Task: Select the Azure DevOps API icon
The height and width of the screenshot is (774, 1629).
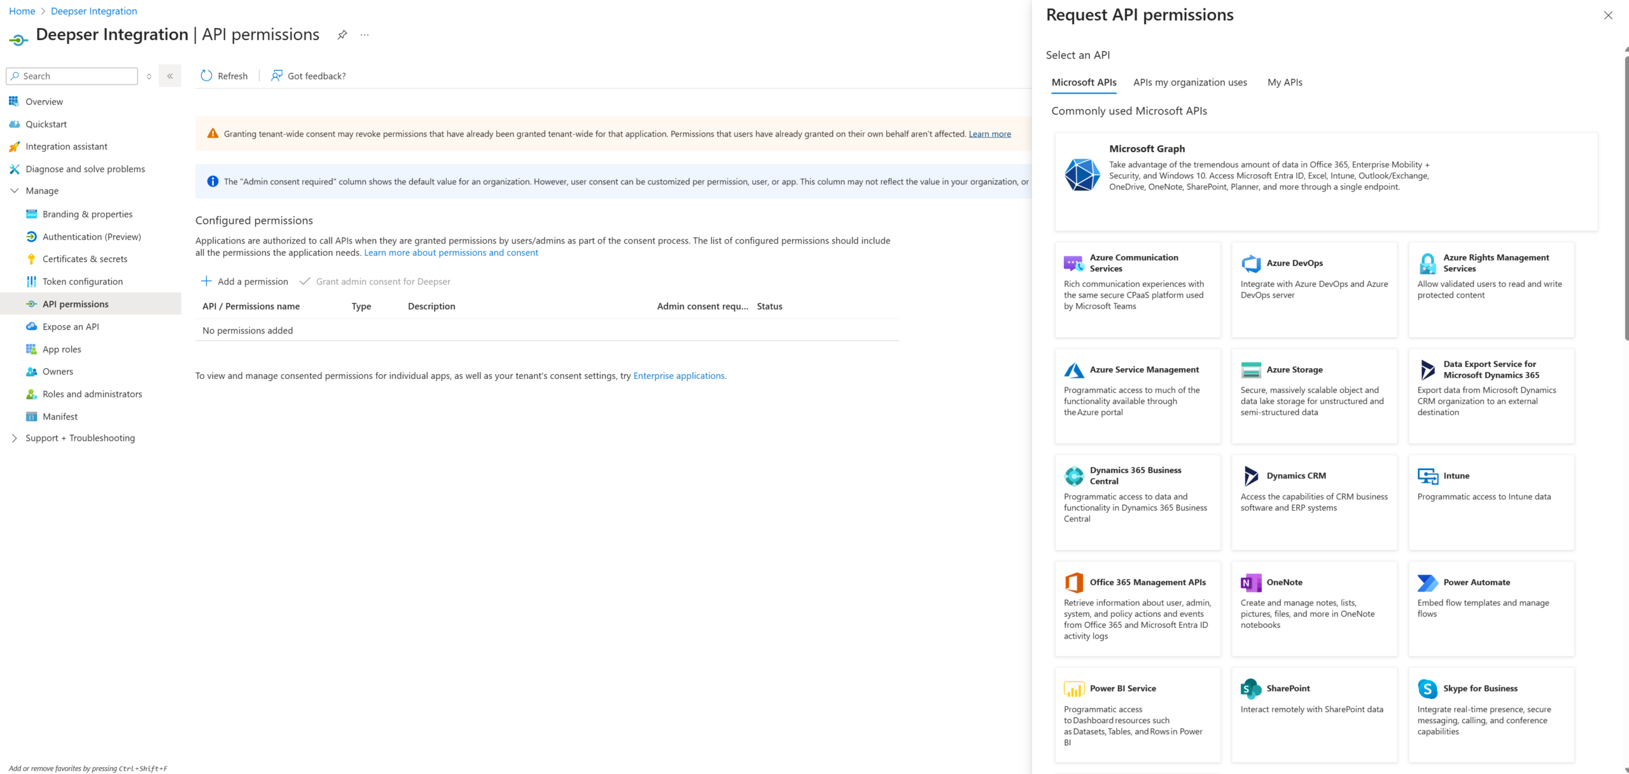Action: [1251, 263]
